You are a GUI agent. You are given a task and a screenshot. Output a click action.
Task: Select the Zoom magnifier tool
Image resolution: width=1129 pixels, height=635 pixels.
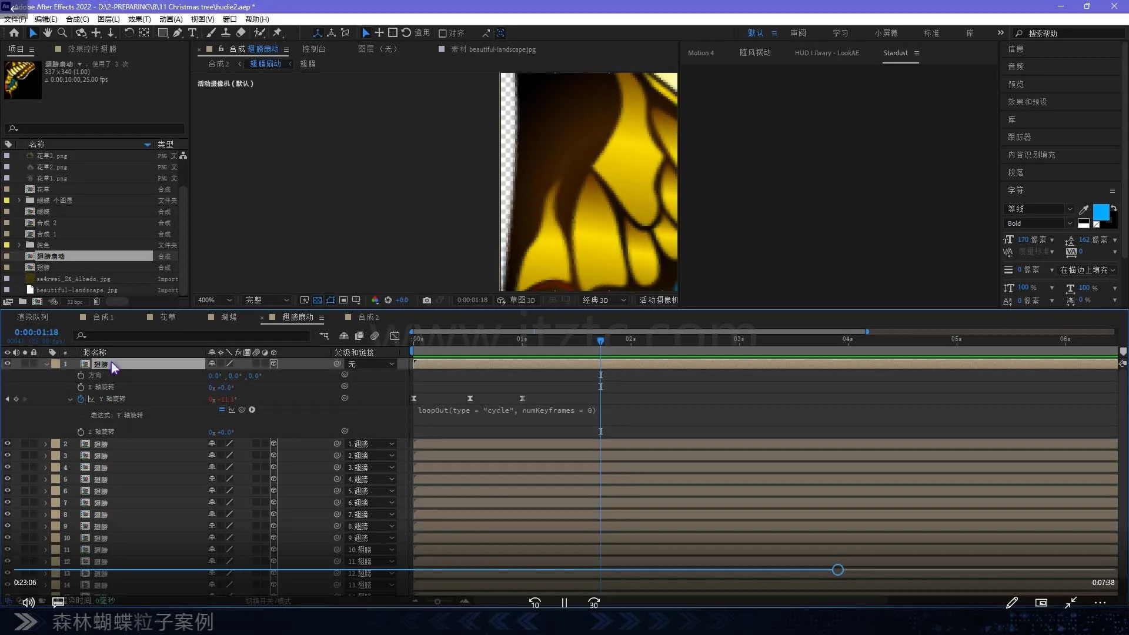click(62, 33)
